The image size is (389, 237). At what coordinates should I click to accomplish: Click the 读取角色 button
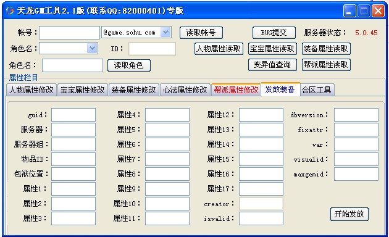[129, 65]
